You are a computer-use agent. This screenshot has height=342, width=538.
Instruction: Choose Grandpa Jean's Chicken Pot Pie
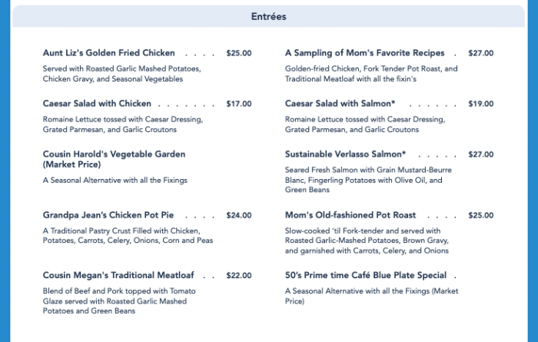pos(108,215)
